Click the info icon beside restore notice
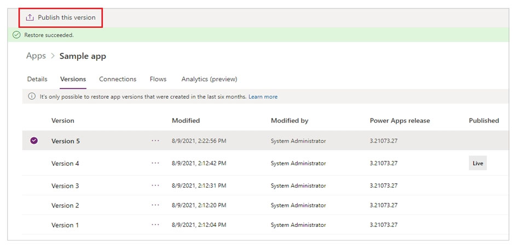Image resolution: width=516 pixels, height=246 pixels. click(32, 97)
